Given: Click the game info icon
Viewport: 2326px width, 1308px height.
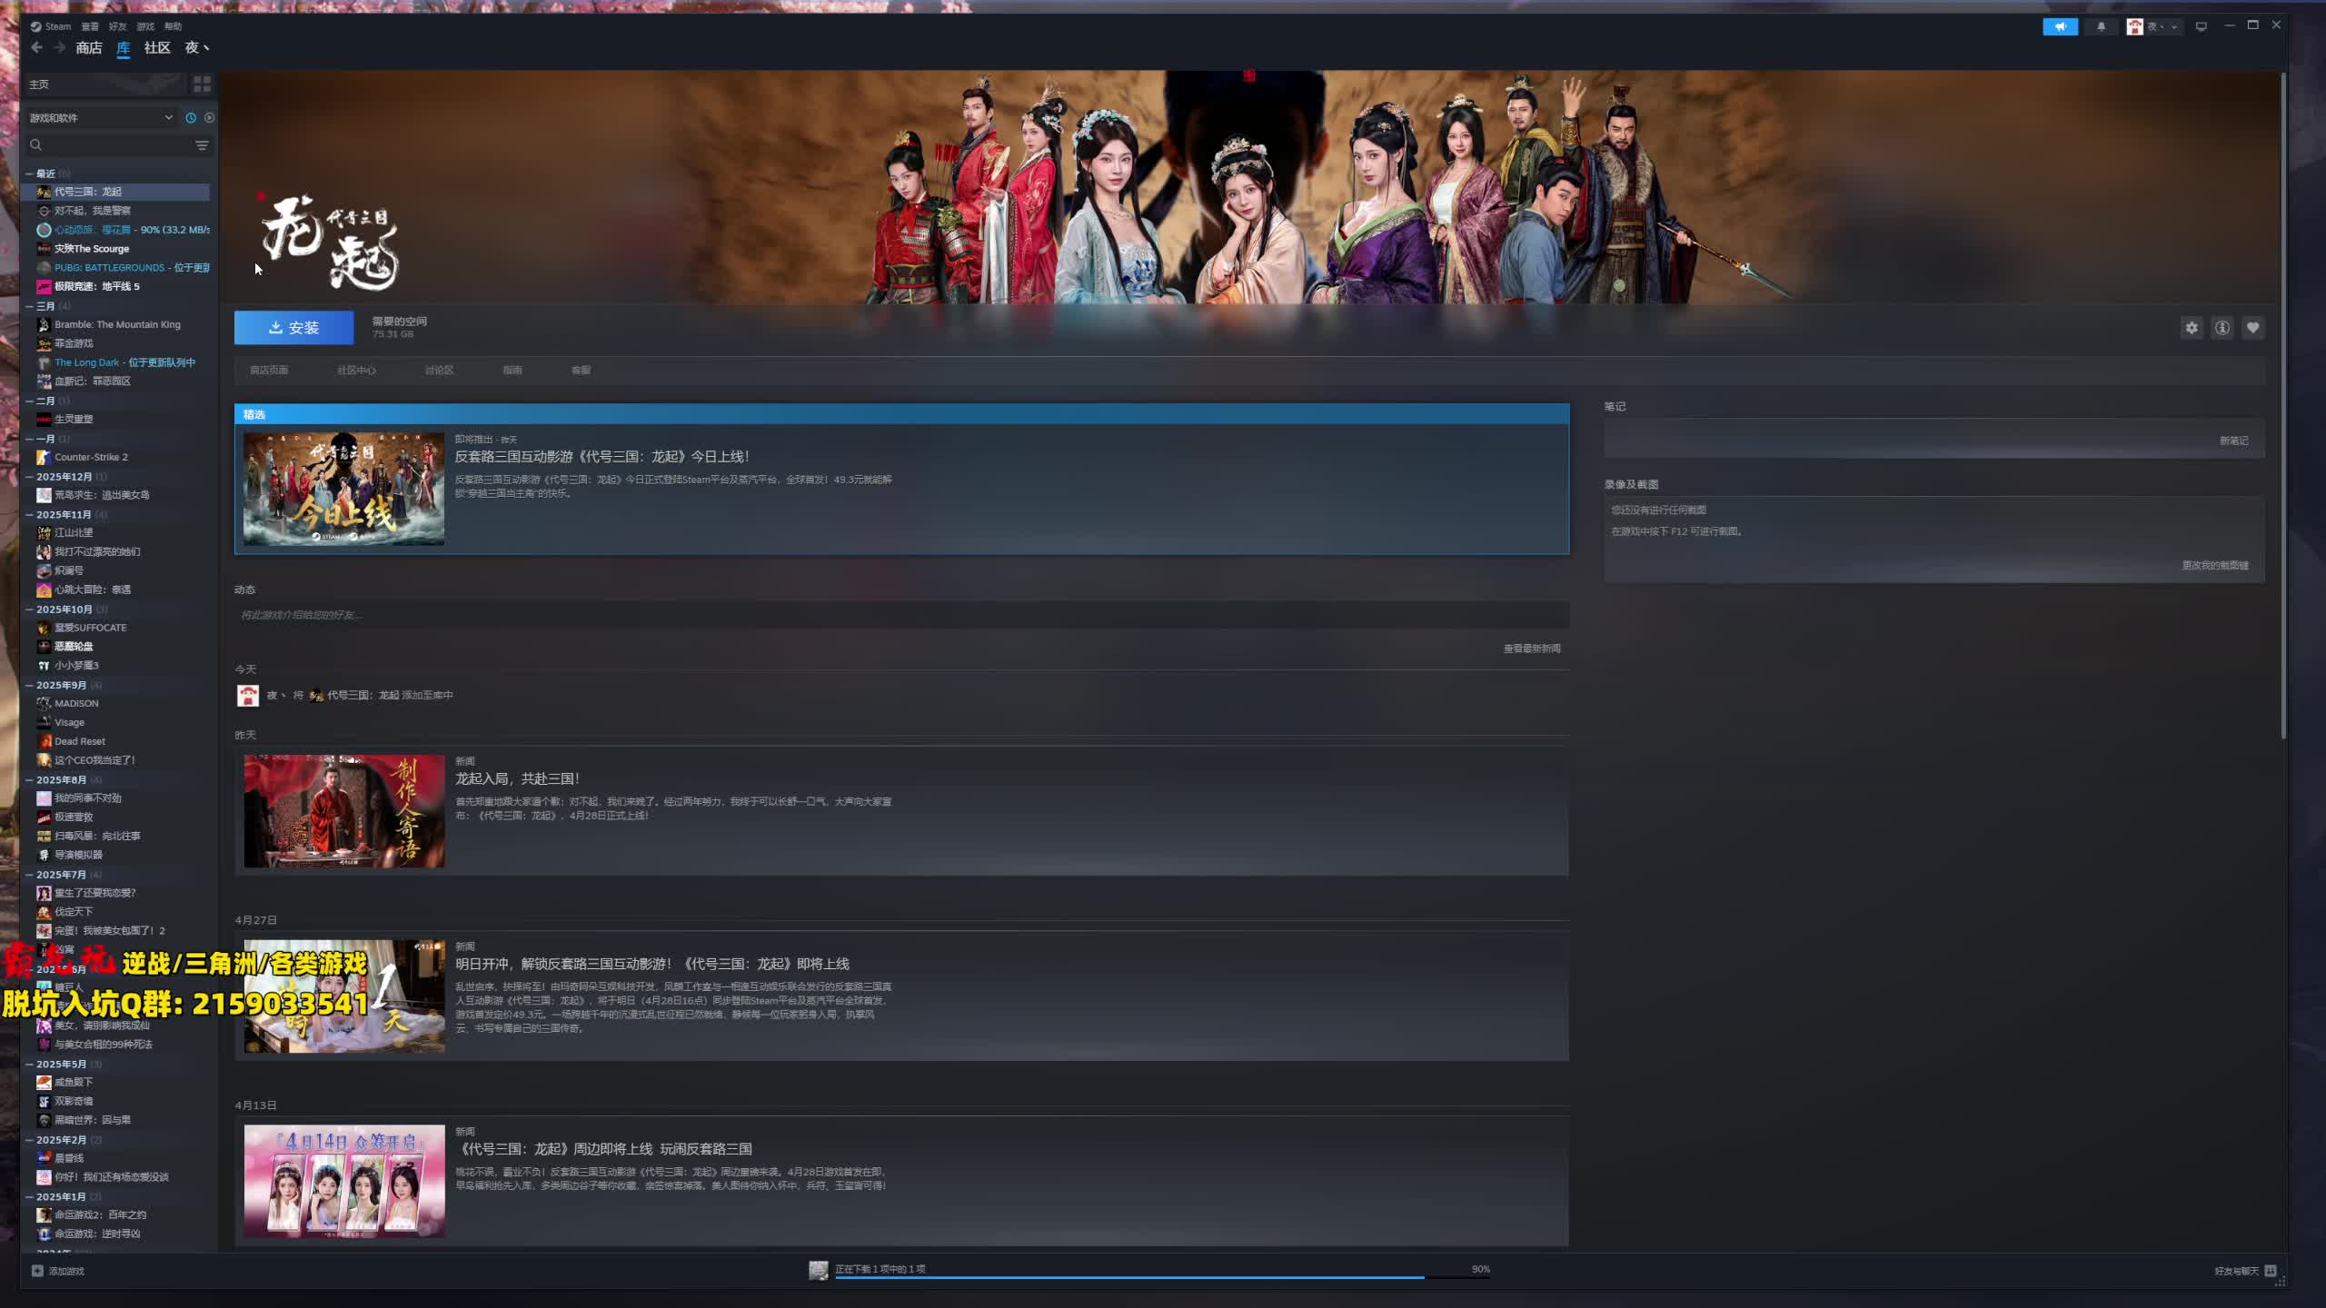Looking at the screenshot, I should (x=2222, y=328).
